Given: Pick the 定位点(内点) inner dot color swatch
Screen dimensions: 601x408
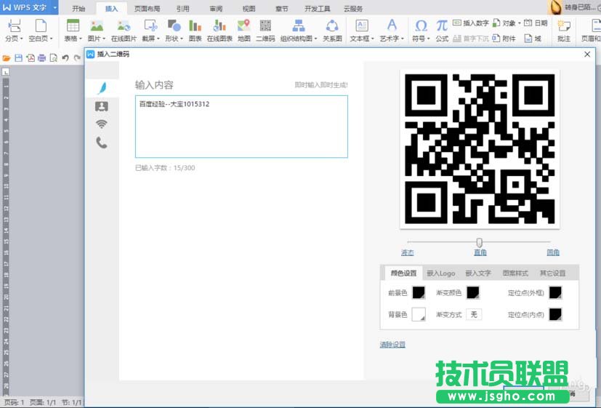Looking at the screenshot, I should (x=555, y=314).
